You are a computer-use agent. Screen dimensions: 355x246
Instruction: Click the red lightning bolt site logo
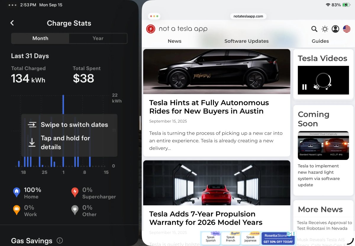151,29
